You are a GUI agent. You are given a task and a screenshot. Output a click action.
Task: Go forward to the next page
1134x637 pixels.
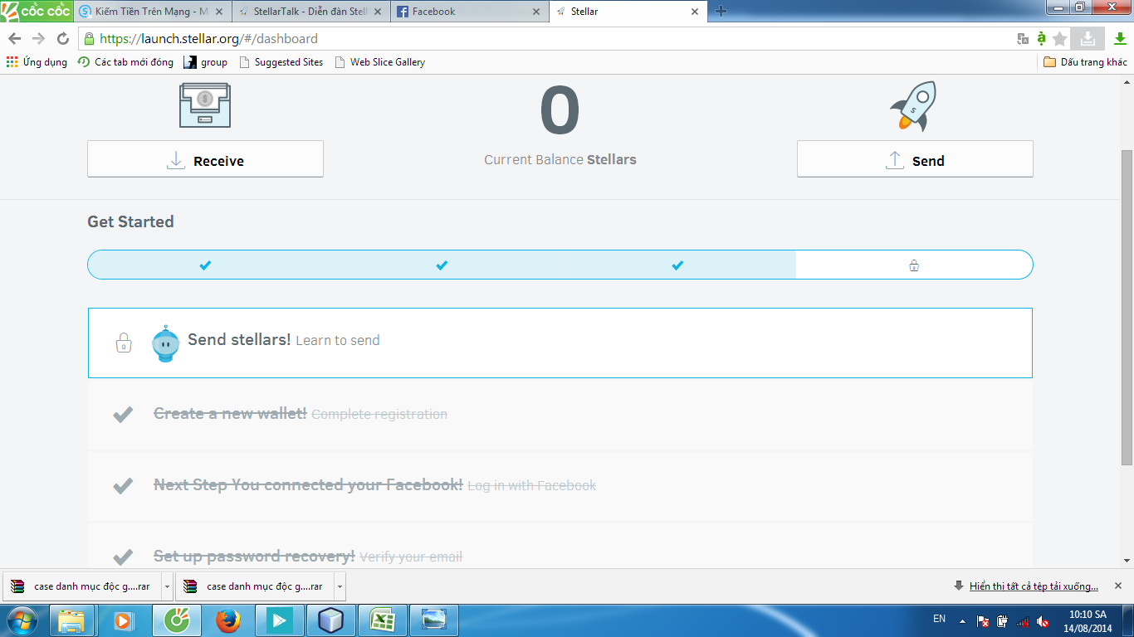(38, 39)
